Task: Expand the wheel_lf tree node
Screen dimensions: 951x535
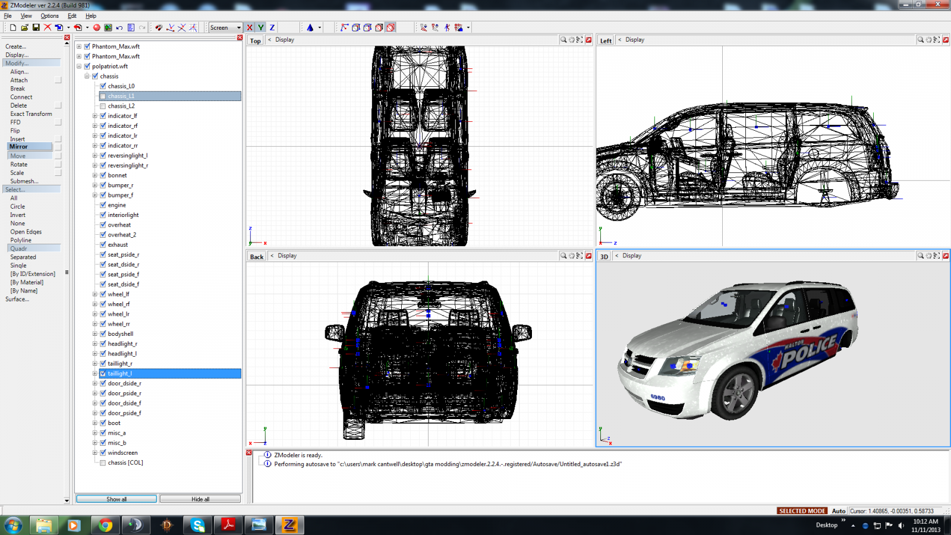Action: (95, 294)
